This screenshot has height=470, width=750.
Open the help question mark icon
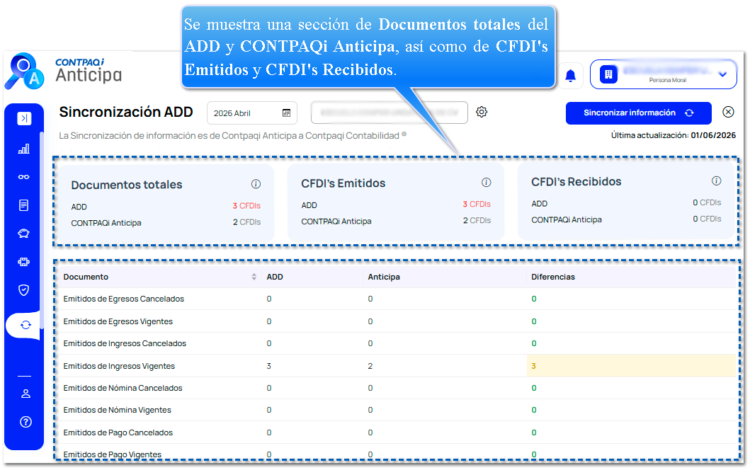25,422
